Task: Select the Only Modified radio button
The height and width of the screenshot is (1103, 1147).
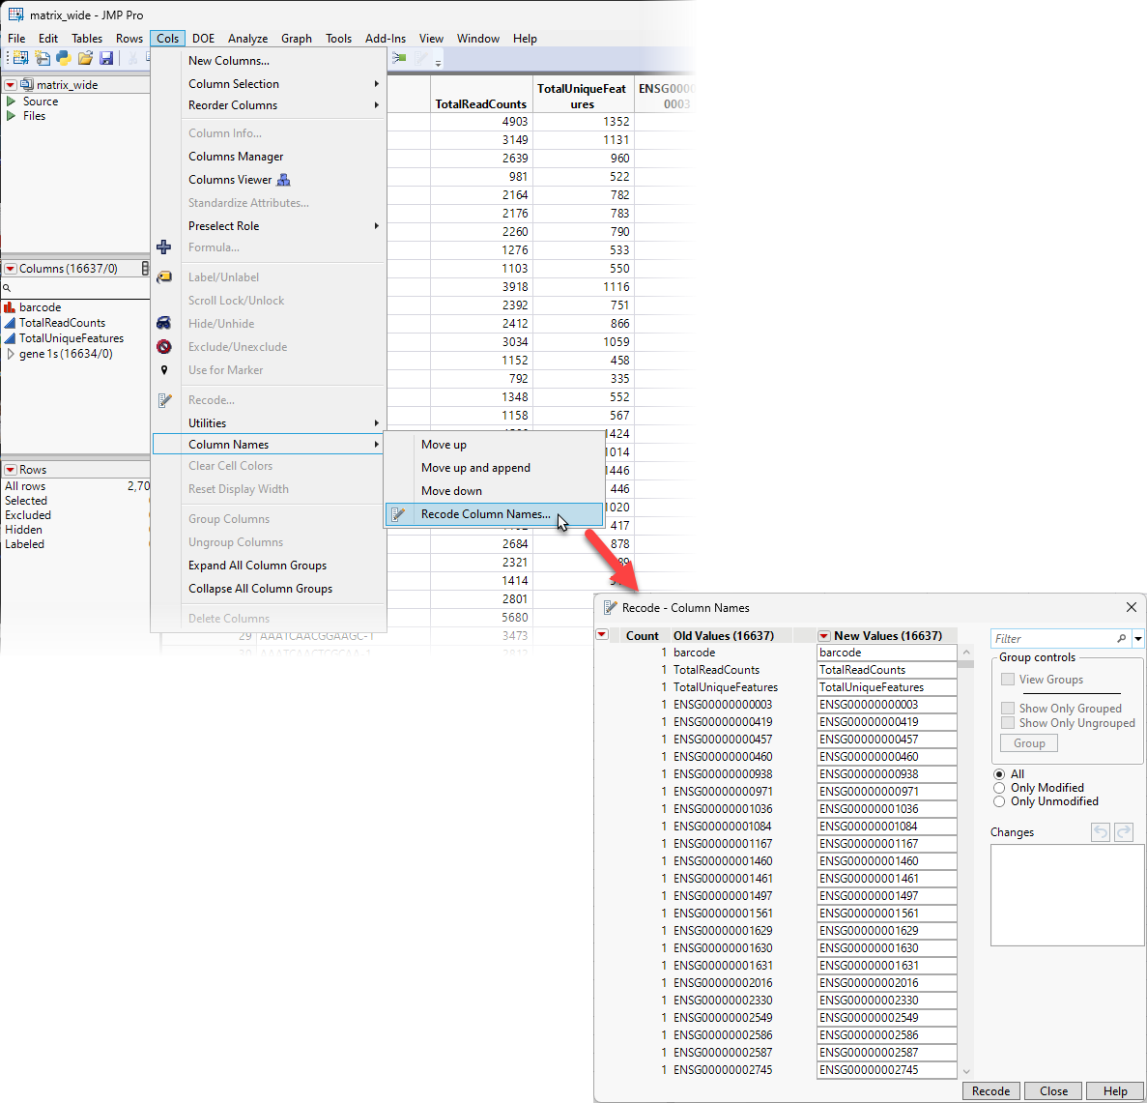Action: (x=999, y=788)
